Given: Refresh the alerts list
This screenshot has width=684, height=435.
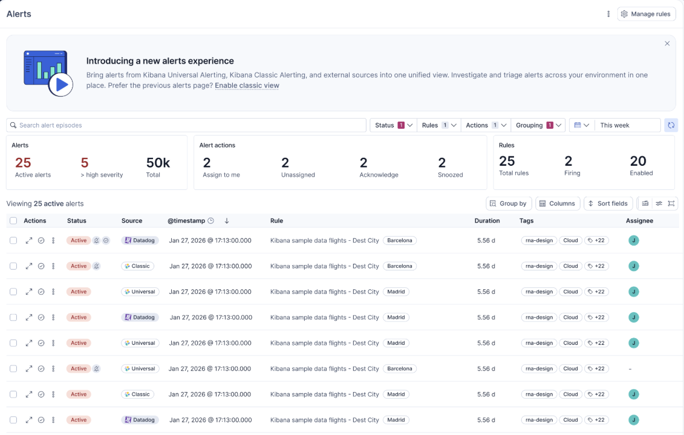Looking at the screenshot, I should point(671,125).
